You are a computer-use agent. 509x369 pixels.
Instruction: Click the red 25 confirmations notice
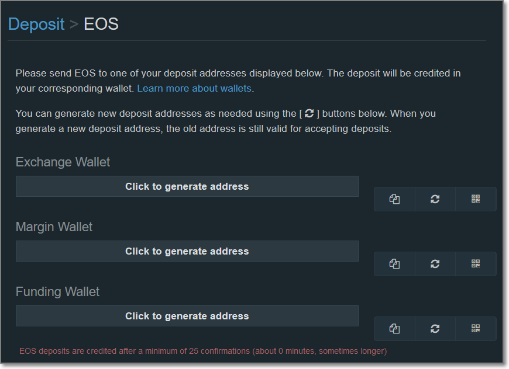[203, 351]
